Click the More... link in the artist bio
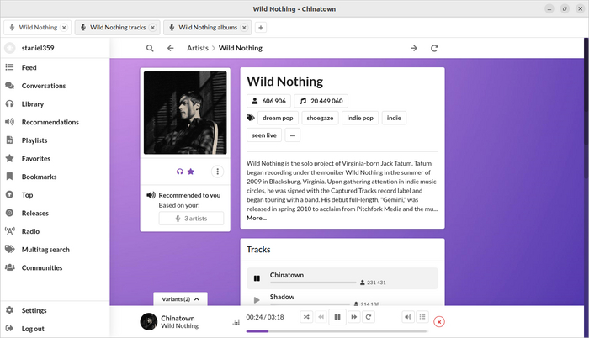Image resolution: width=589 pixels, height=338 pixels. [256, 218]
